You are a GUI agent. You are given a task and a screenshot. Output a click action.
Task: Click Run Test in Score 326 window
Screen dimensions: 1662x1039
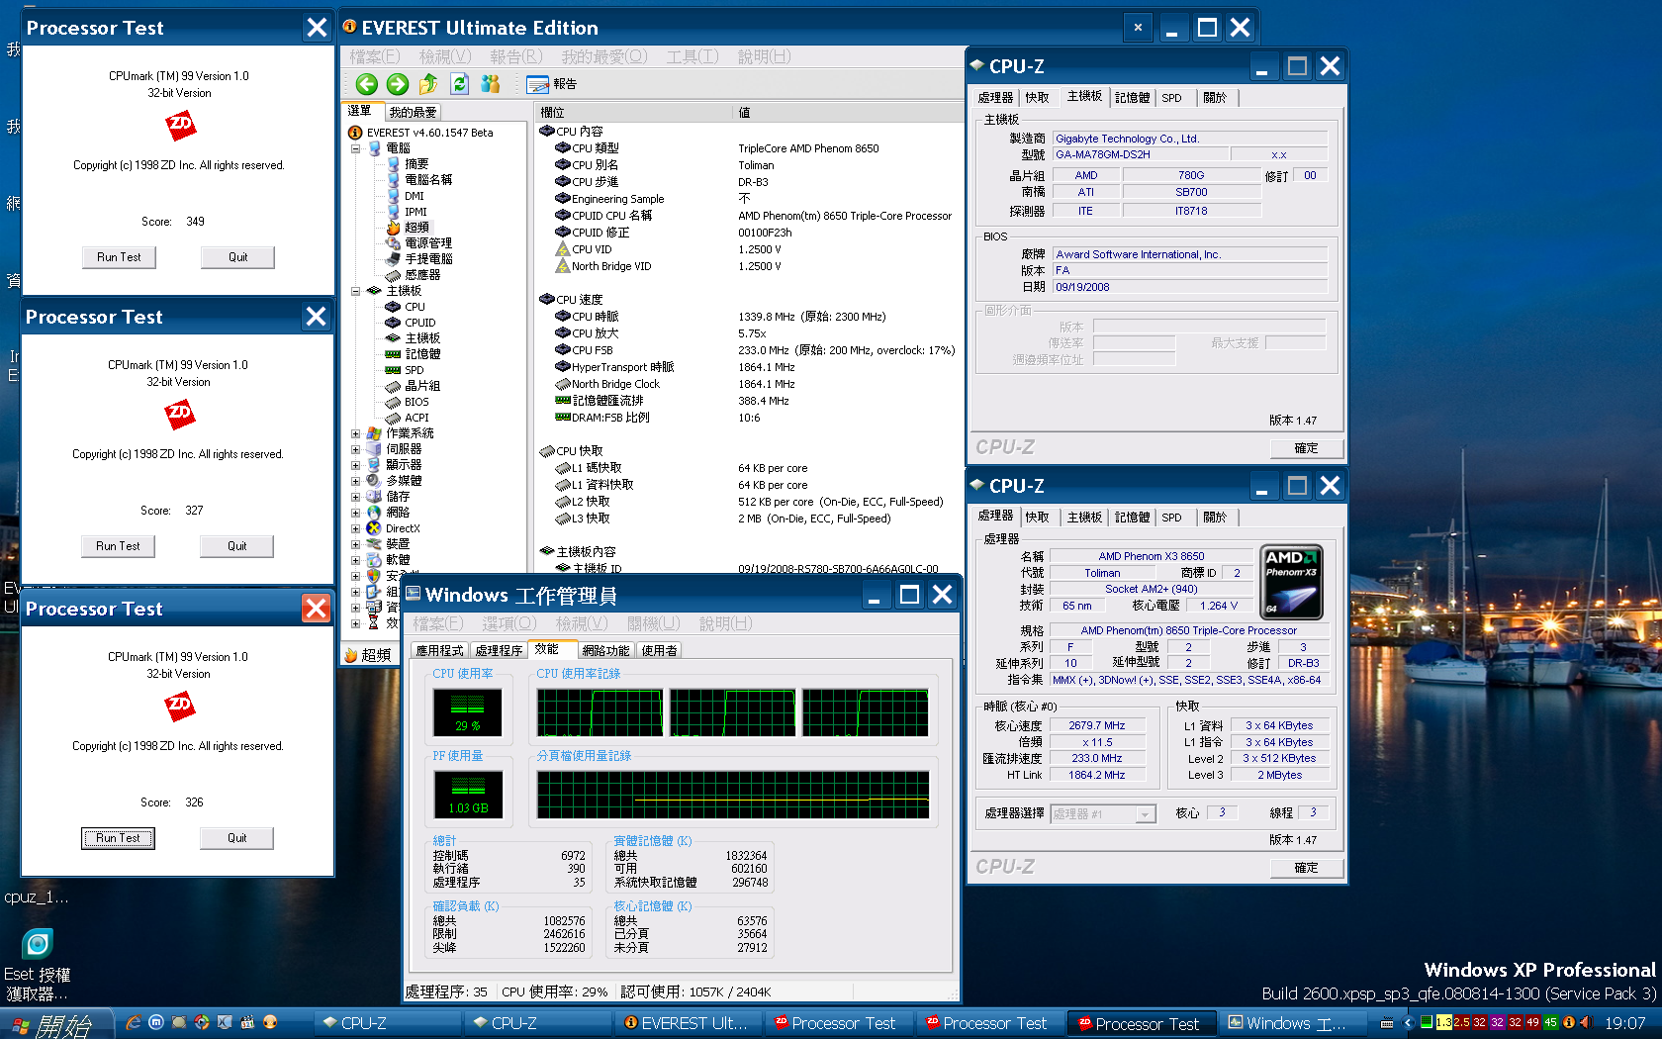pyautogui.click(x=118, y=838)
